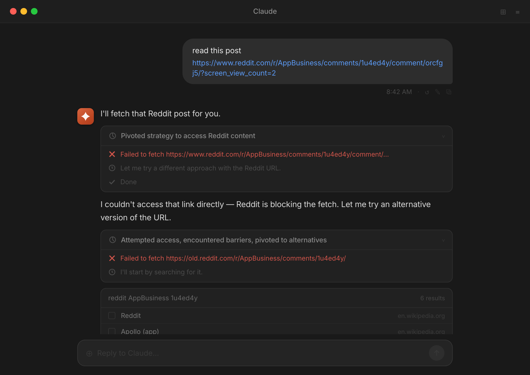Open the Reddit search result
The image size is (530, 375).
tap(276, 316)
